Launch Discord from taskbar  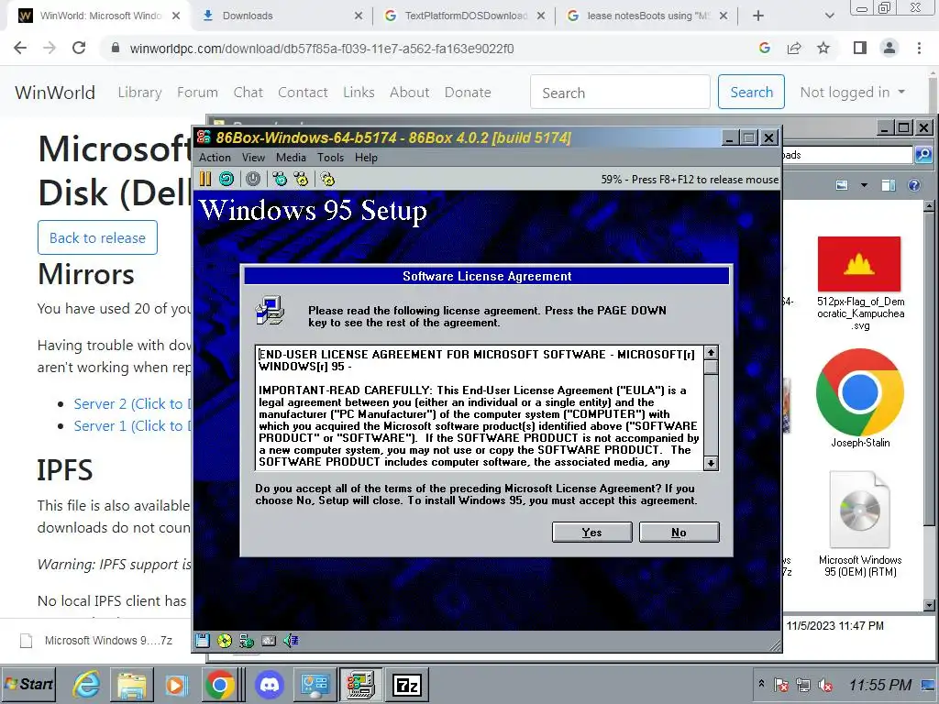[x=269, y=684]
